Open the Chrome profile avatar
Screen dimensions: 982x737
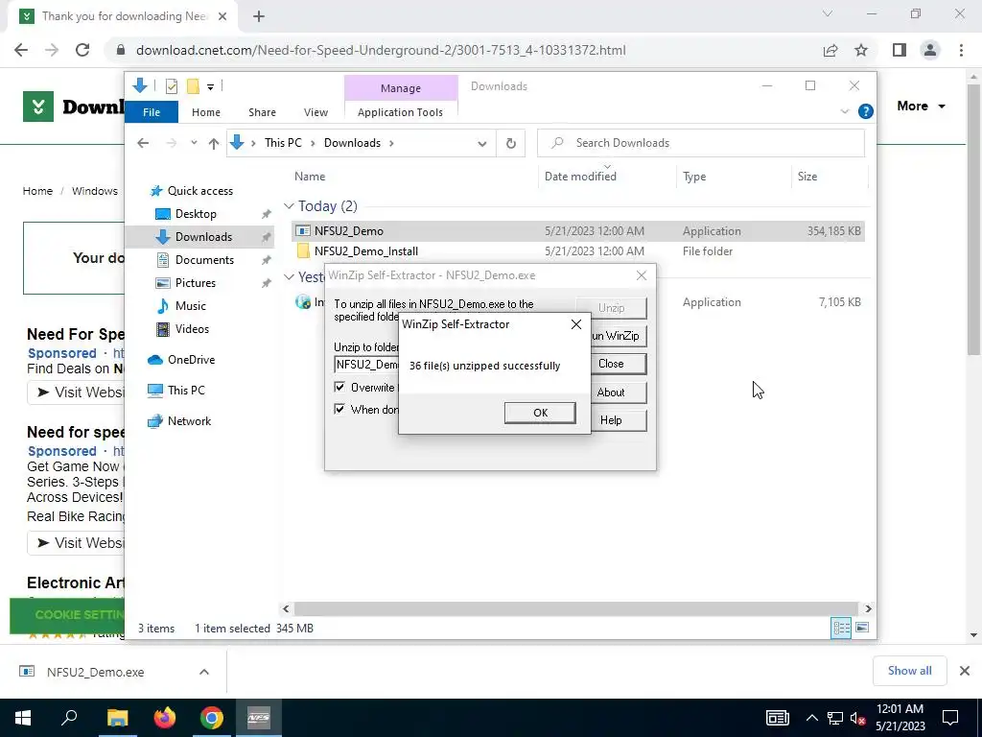click(930, 50)
